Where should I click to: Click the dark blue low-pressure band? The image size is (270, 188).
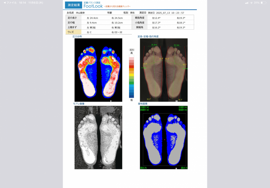pos(131,96)
